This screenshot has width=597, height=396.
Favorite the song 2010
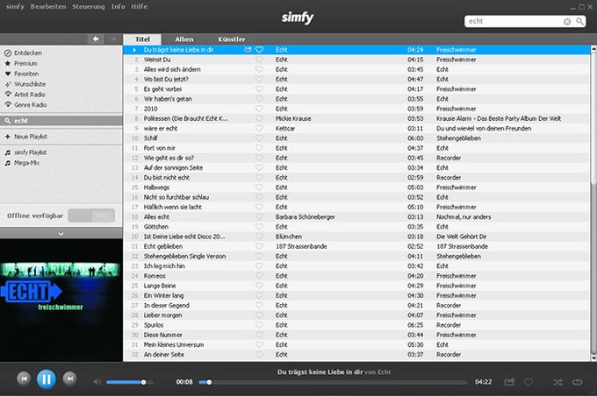pos(259,109)
